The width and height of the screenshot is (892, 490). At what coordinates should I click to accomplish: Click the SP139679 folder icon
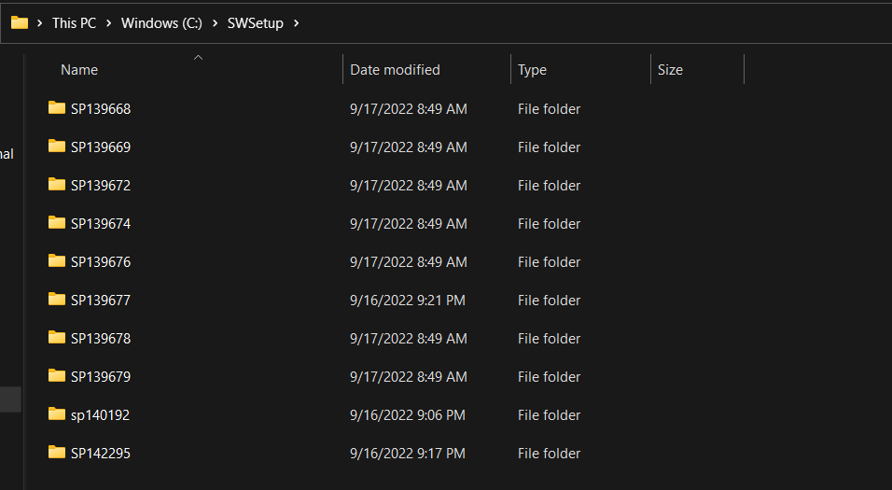57,376
